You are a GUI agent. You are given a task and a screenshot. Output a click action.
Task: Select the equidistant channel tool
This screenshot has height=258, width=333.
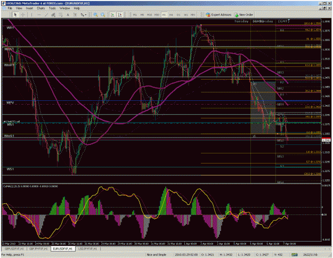53,15
